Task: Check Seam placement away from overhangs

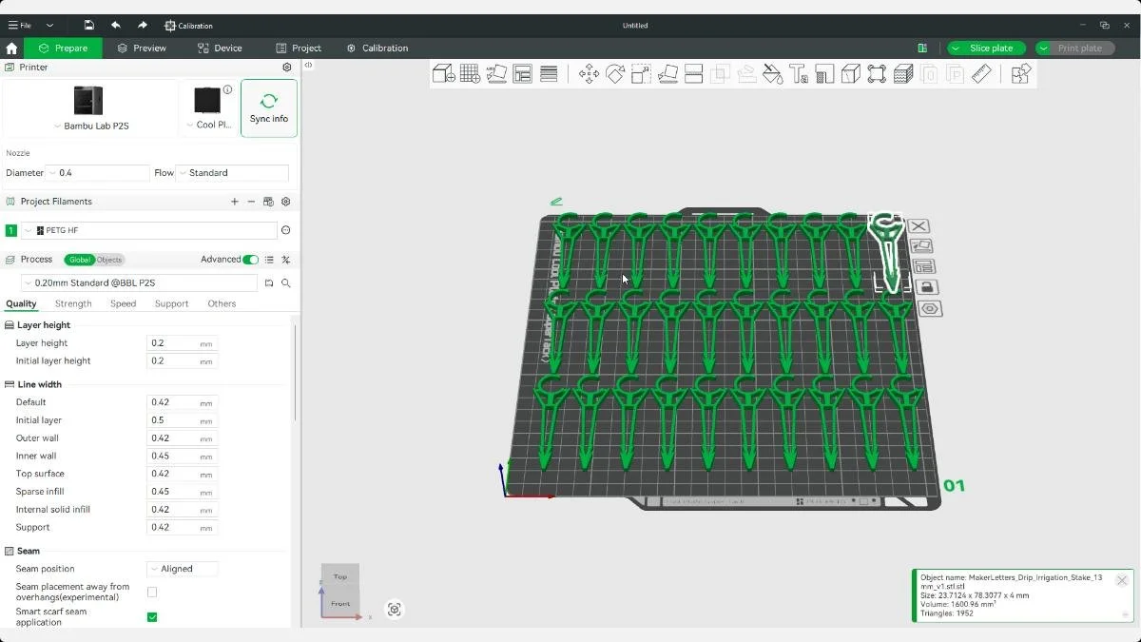Action: click(152, 592)
